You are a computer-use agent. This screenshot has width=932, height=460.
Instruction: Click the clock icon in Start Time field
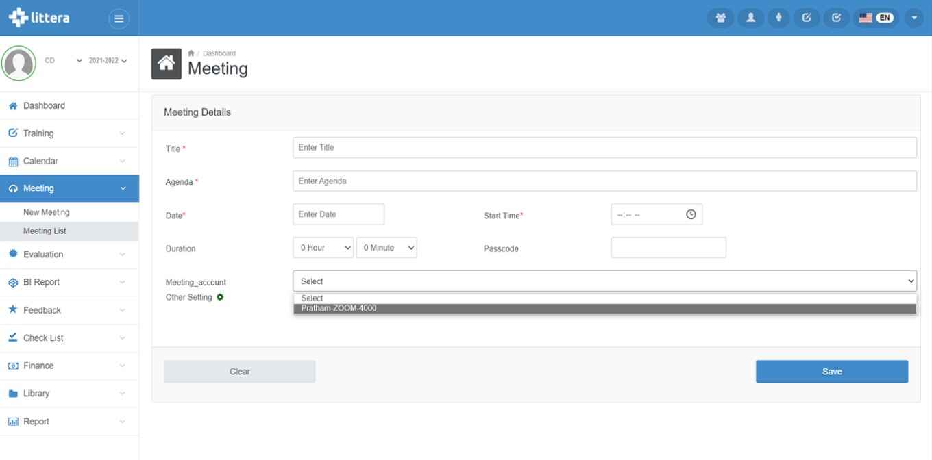pyautogui.click(x=691, y=214)
